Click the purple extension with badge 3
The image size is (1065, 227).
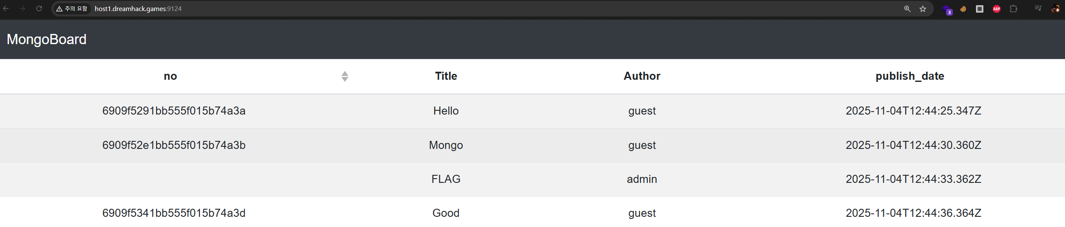click(x=947, y=9)
